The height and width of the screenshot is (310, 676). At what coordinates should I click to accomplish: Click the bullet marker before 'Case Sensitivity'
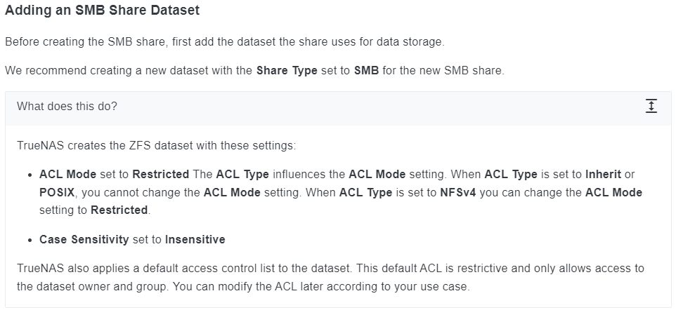(x=30, y=241)
